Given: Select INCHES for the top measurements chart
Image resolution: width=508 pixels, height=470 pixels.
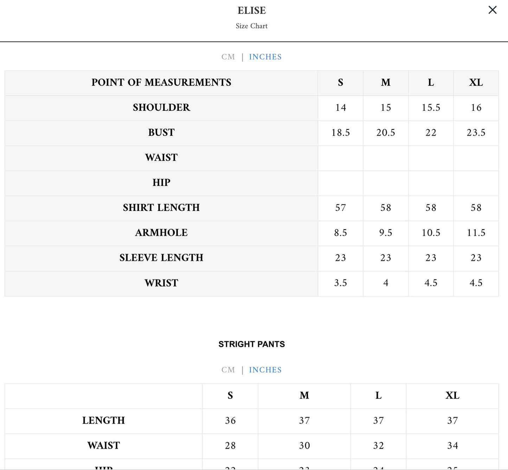Looking at the screenshot, I should [265, 57].
